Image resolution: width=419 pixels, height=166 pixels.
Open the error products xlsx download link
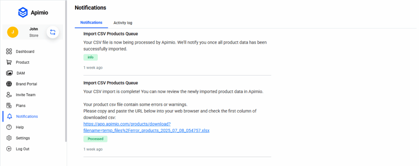pos(146,130)
